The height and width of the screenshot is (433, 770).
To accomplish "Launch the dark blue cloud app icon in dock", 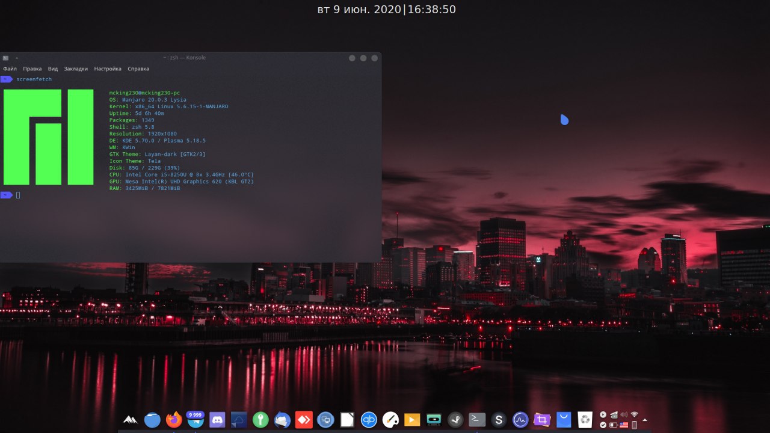I will 239,419.
